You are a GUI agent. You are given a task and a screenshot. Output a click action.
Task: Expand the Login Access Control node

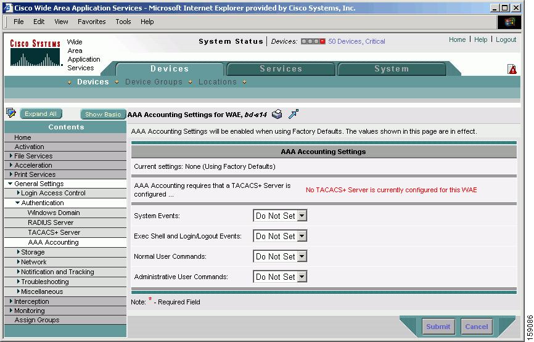[18, 193]
